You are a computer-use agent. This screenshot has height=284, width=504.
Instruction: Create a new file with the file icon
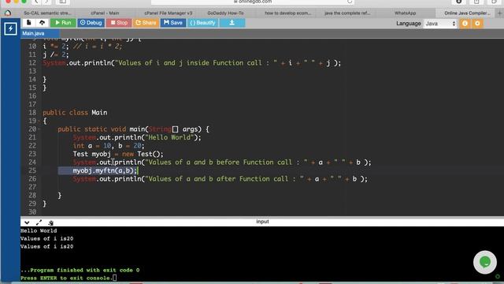(x=28, y=23)
